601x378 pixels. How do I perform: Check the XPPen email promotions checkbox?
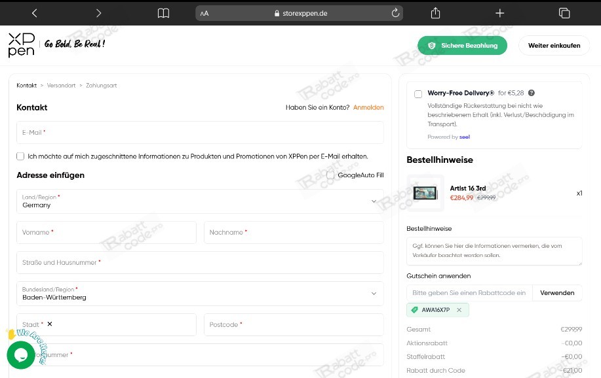click(20, 156)
